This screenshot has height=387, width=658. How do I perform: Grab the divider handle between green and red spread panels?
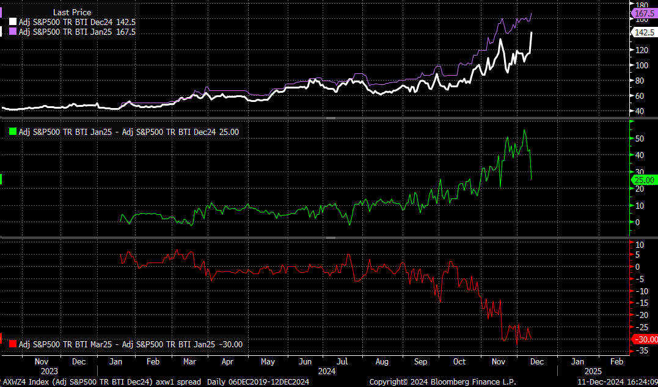pyautogui.click(x=331, y=237)
